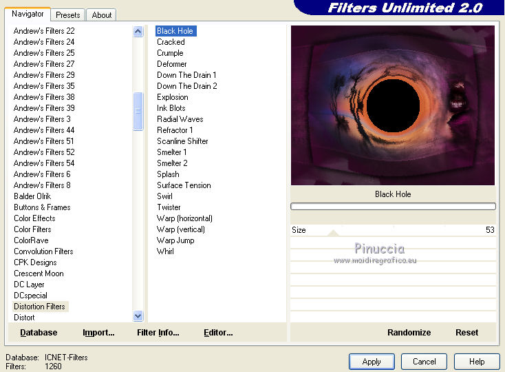
Task: Click the Import... button
Action: point(98,332)
